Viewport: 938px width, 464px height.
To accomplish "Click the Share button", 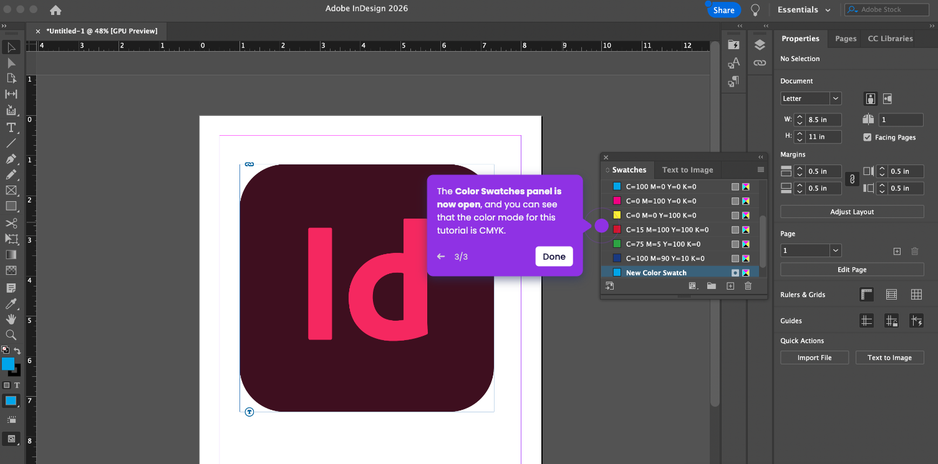I will 723,10.
